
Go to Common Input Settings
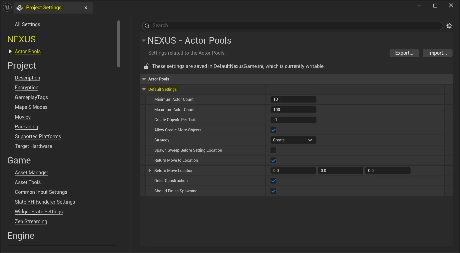point(41,192)
